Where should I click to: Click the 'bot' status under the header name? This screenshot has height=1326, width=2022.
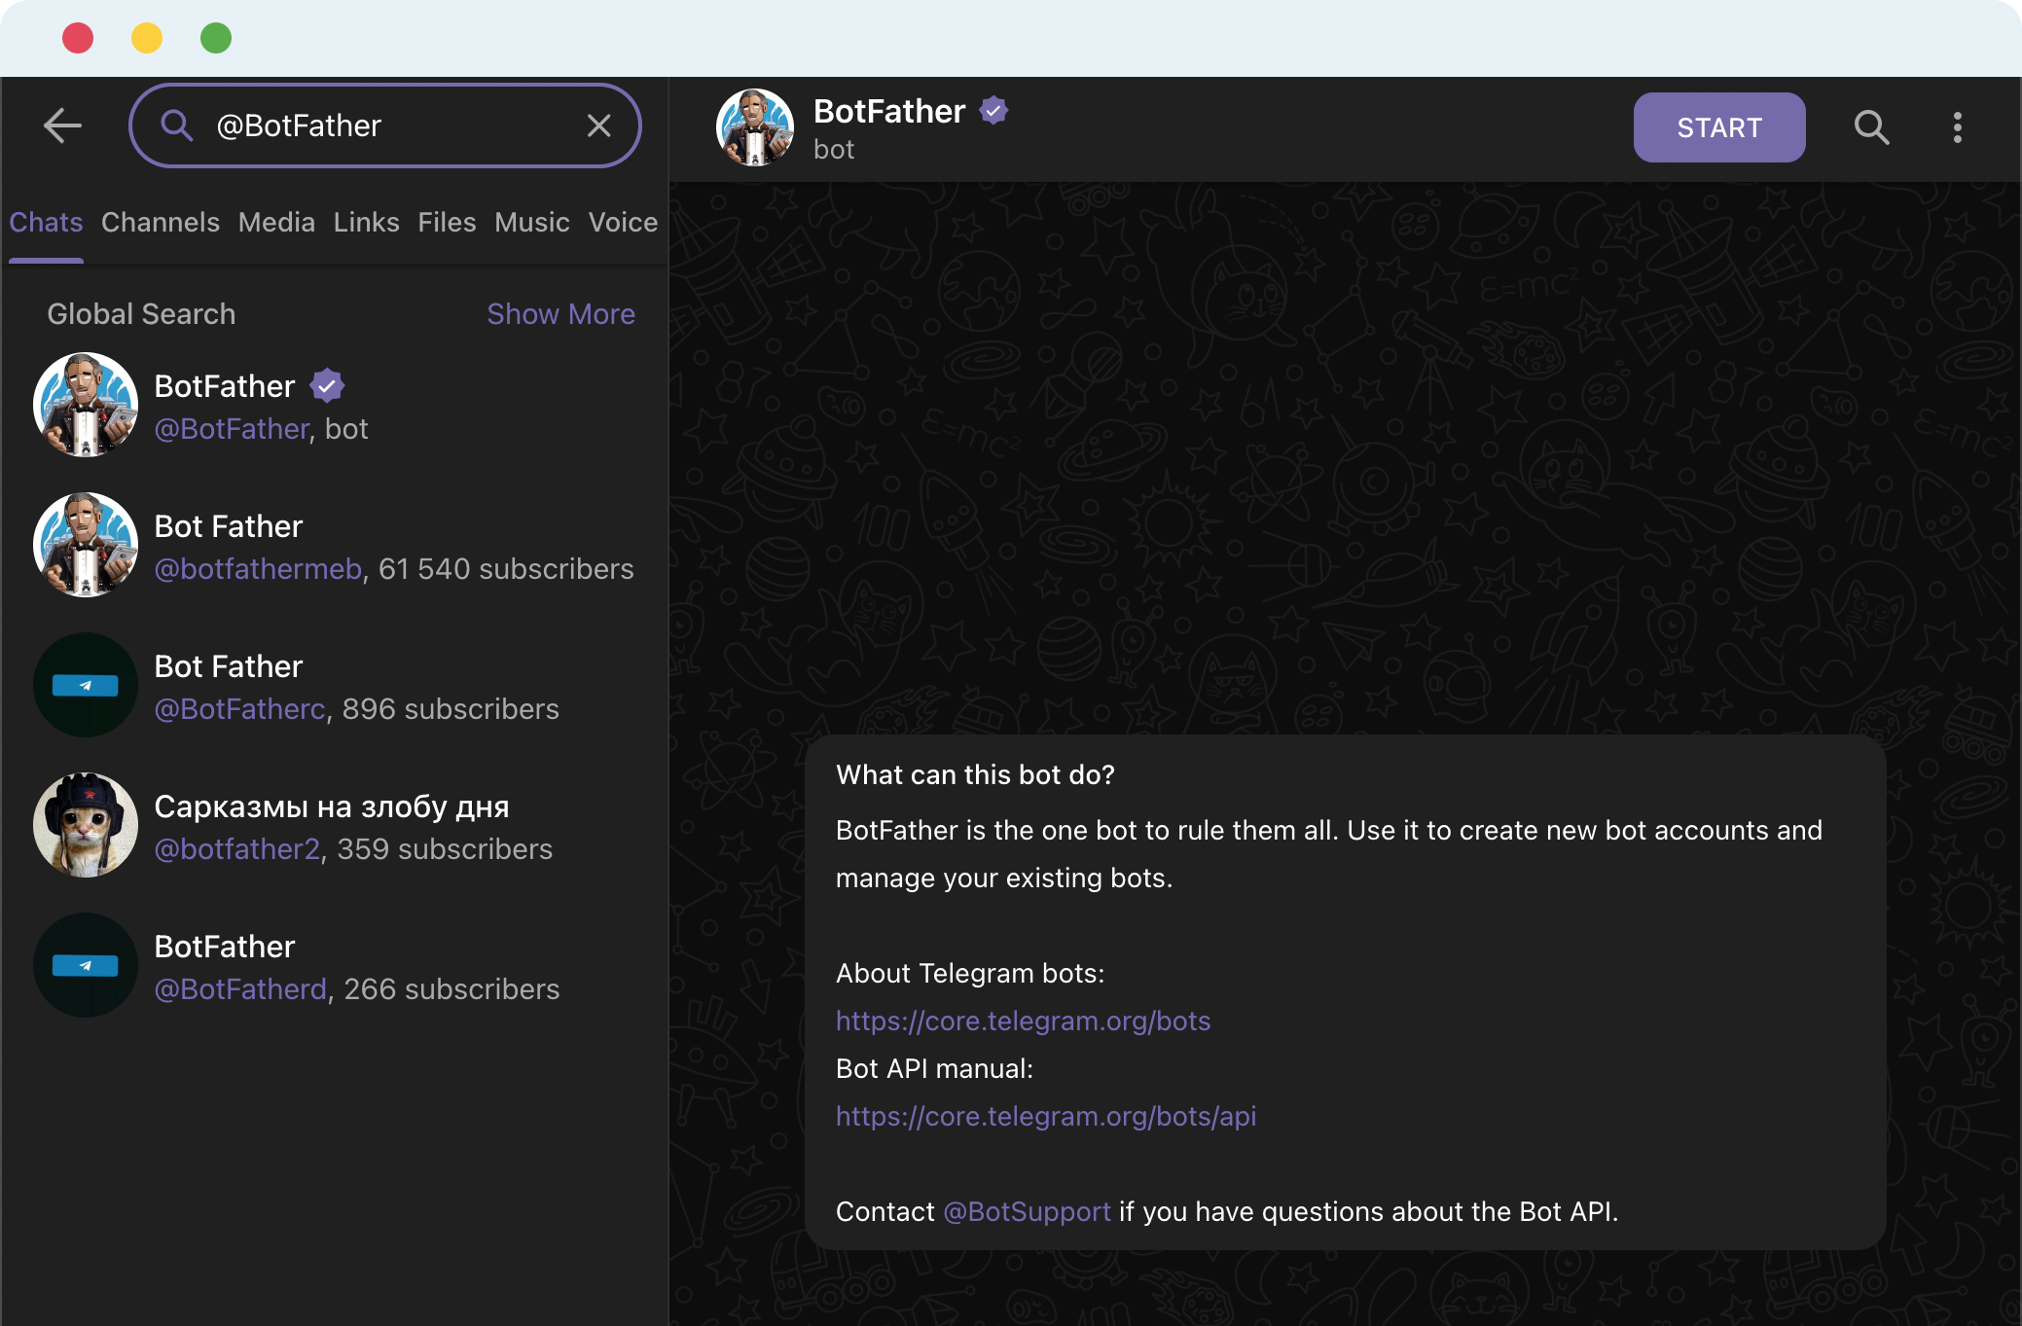click(834, 150)
